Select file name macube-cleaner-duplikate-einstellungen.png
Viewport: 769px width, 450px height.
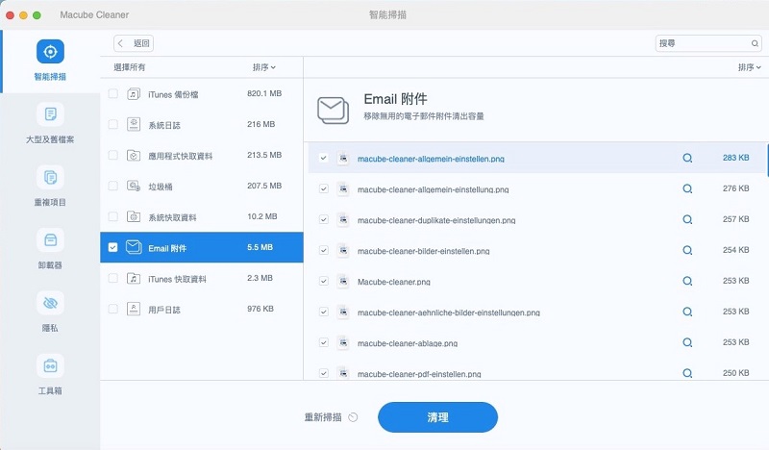coord(436,220)
